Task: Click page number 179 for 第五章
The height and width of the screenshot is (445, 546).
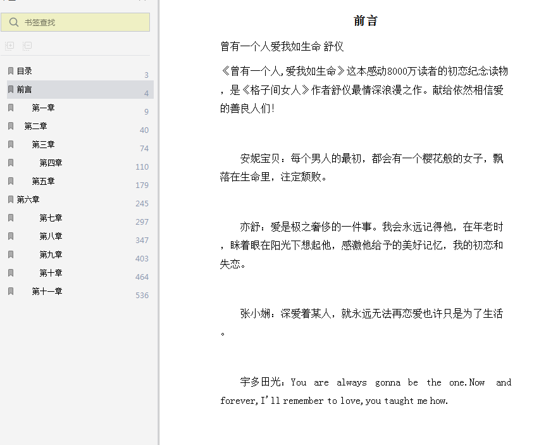Action: 142,185
